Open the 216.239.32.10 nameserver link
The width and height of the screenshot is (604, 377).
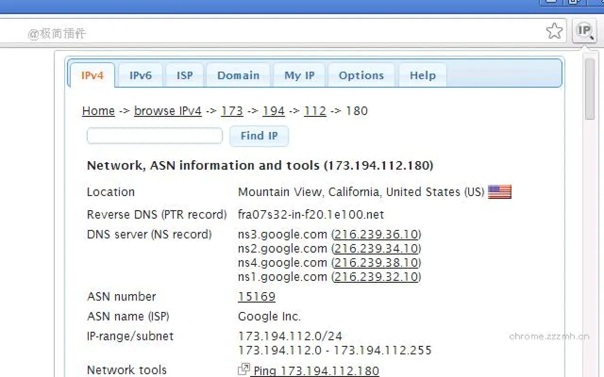click(376, 277)
